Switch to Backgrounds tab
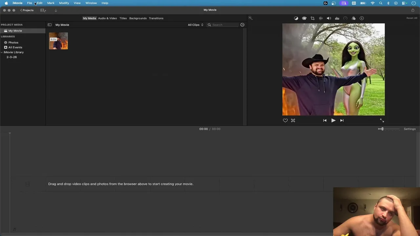420x236 pixels. tap(138, 18)
